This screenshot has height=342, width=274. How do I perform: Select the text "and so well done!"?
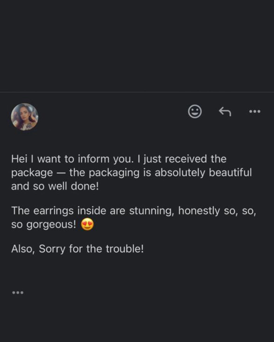[55, 186]
